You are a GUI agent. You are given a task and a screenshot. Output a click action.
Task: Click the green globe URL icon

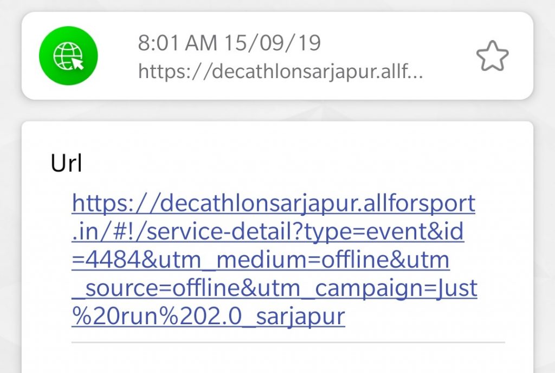click(69, 56)
